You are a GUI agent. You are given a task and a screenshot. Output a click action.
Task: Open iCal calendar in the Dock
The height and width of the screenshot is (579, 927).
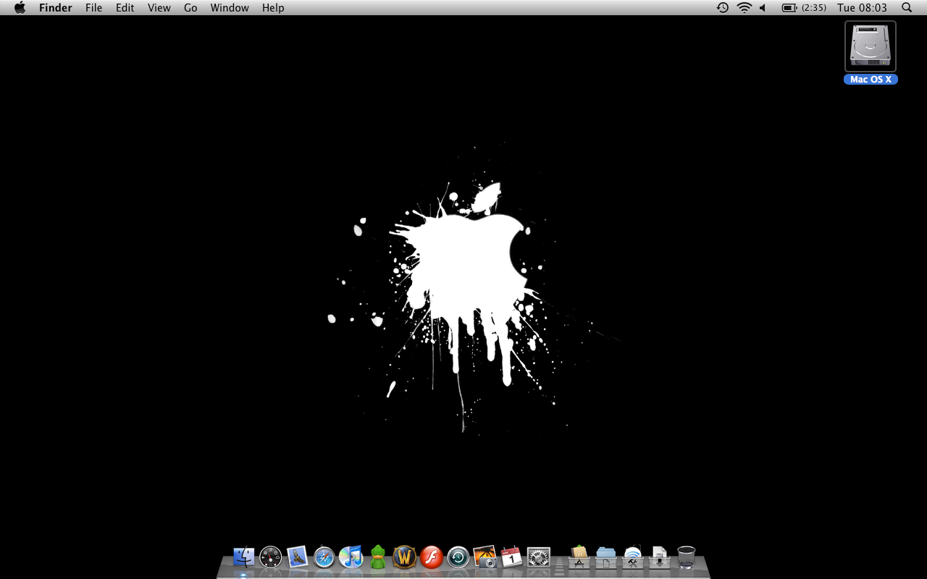tap(511, 557)
